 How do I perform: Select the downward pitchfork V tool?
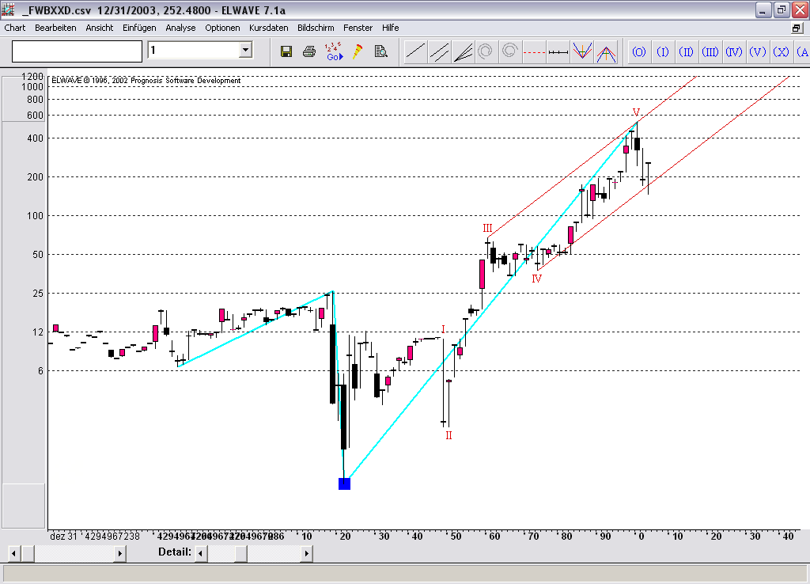[x=582, y=51]
